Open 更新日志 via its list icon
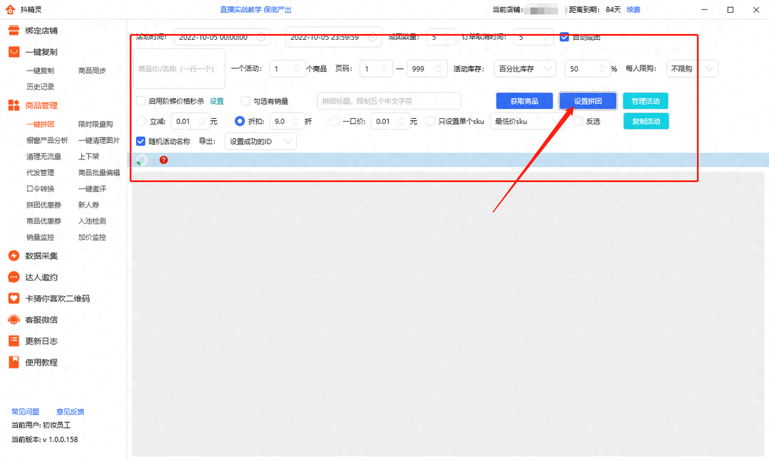The height and width of the screenshot is (461, 769). pyautogui.click(x=14, y=341)
